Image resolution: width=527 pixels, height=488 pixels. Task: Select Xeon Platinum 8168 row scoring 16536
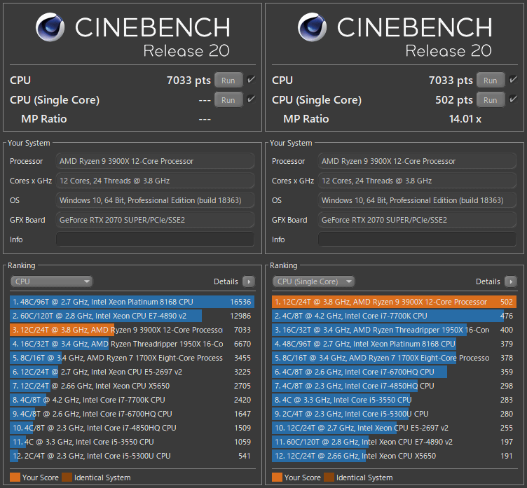(x=132, y=302)
